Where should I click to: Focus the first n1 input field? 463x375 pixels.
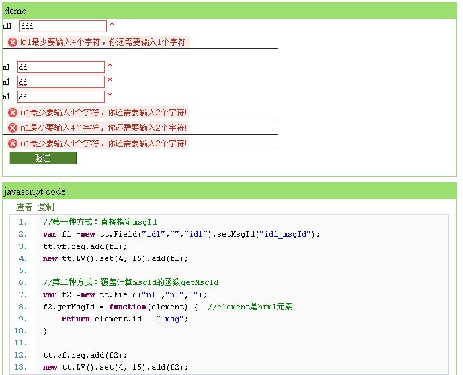[x=61, y=67]
